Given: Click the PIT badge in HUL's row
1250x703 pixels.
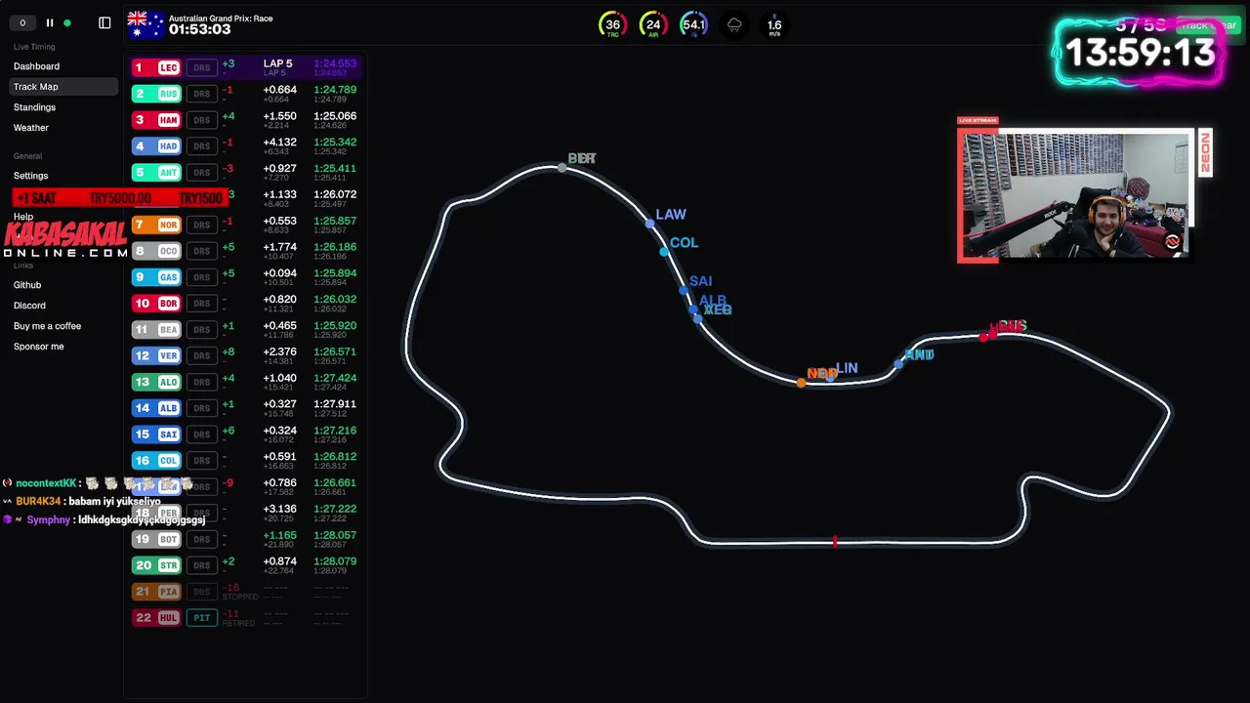Looking at the screenshot, I should tap(201, 618).
